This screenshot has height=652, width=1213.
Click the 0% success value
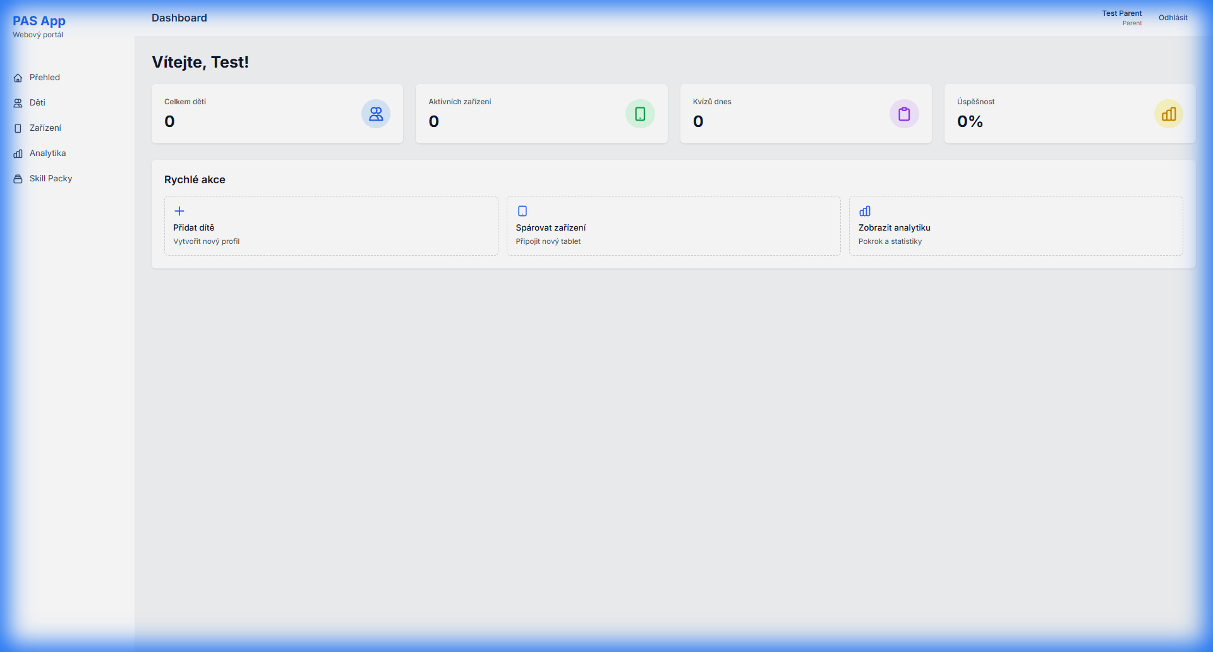[970, 121]
